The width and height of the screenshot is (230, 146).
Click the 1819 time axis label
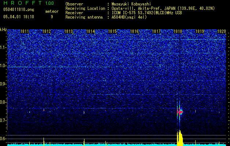[x=200, y=31]
